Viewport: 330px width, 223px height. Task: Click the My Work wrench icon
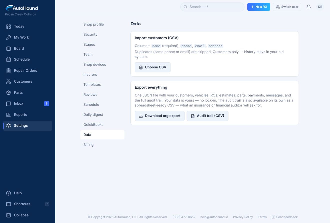(x=9, y=38)
